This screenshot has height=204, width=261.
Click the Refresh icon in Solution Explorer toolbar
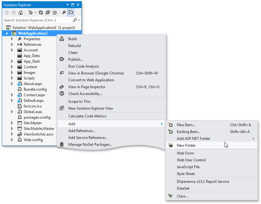(41, 13)
